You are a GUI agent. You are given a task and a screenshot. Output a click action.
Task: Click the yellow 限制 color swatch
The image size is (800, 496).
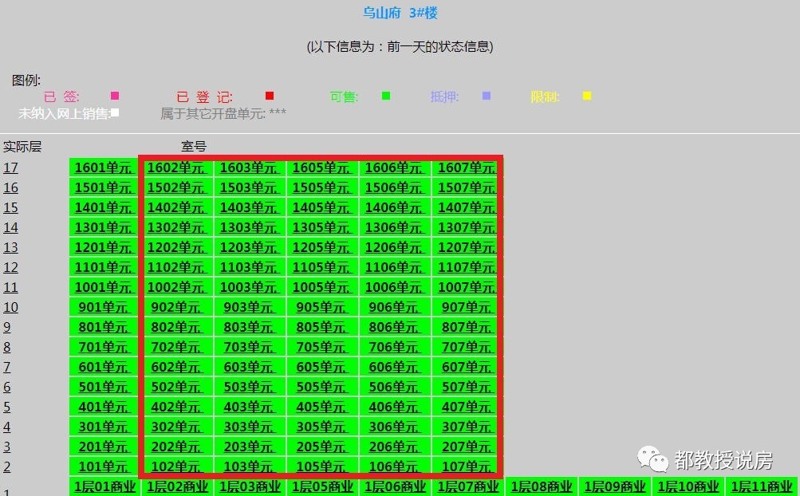tap(586, 95)
